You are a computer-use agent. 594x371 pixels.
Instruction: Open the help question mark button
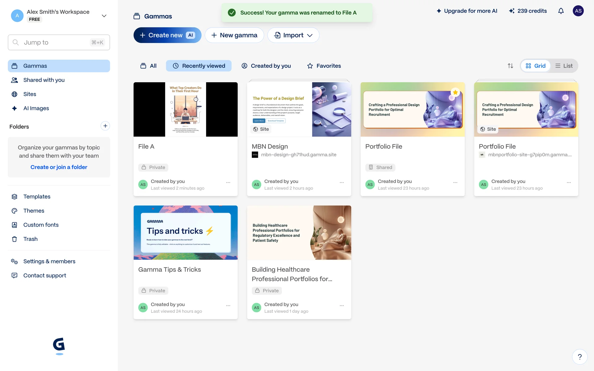[x=579, y=357]
